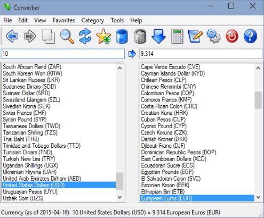Click the blue back arrow icon
Screen dimensions: 264x218
12,36
